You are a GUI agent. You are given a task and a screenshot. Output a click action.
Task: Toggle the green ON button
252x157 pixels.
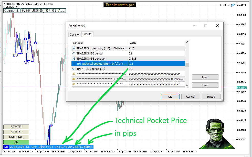point(16,142)
